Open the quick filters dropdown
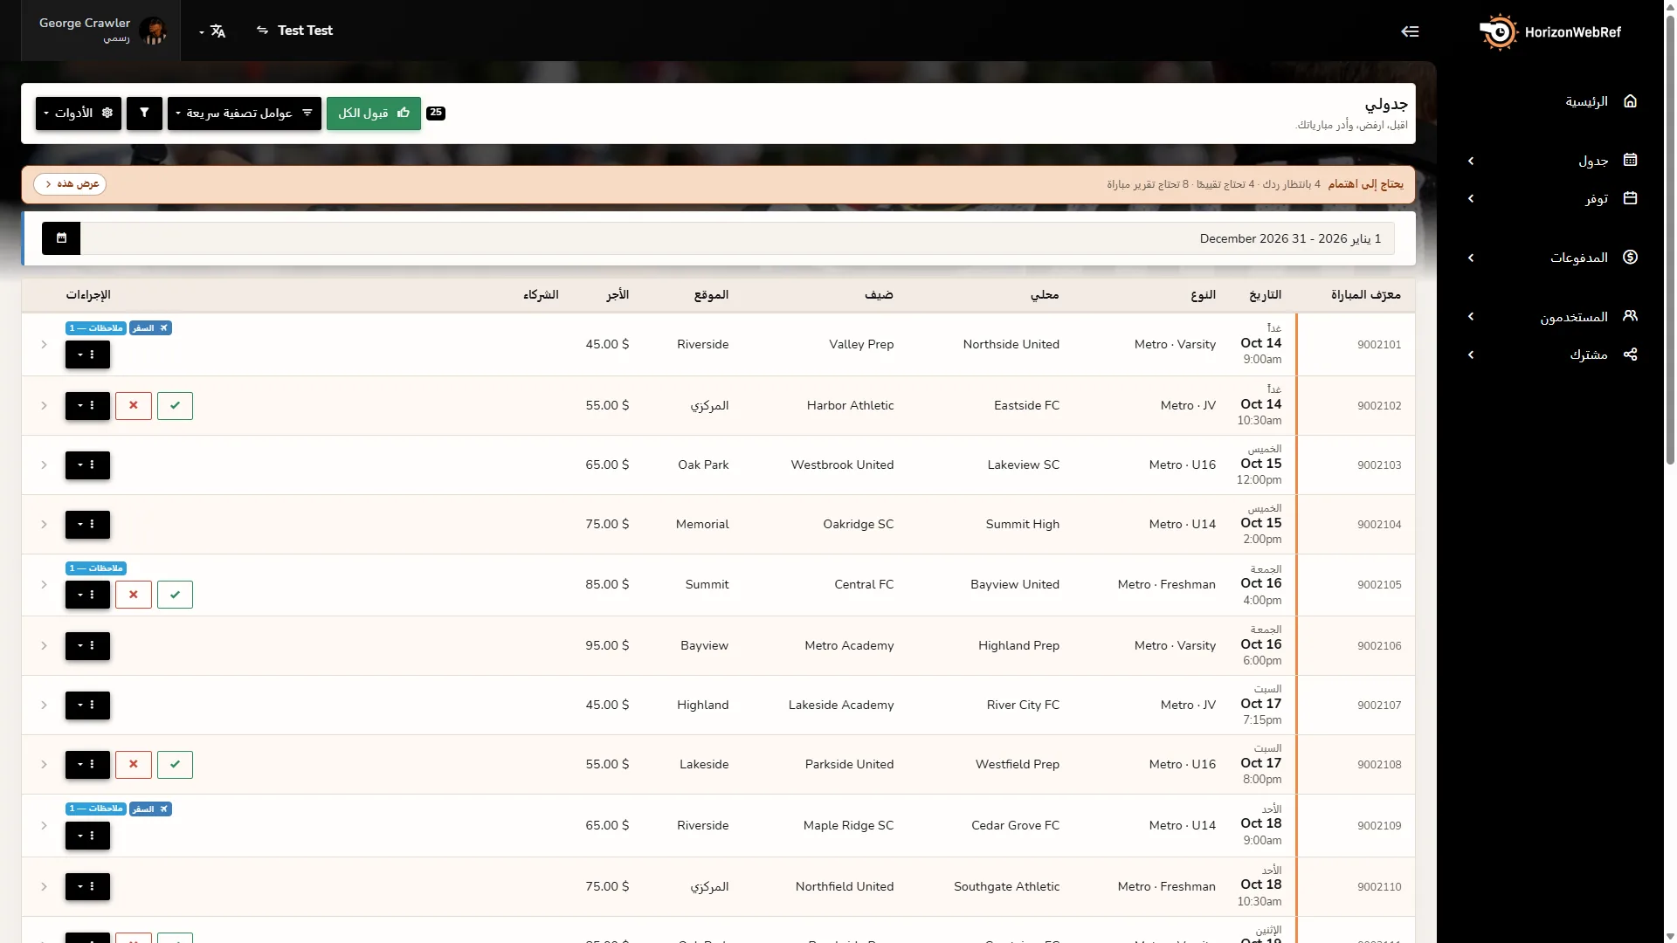 [245, 114]
